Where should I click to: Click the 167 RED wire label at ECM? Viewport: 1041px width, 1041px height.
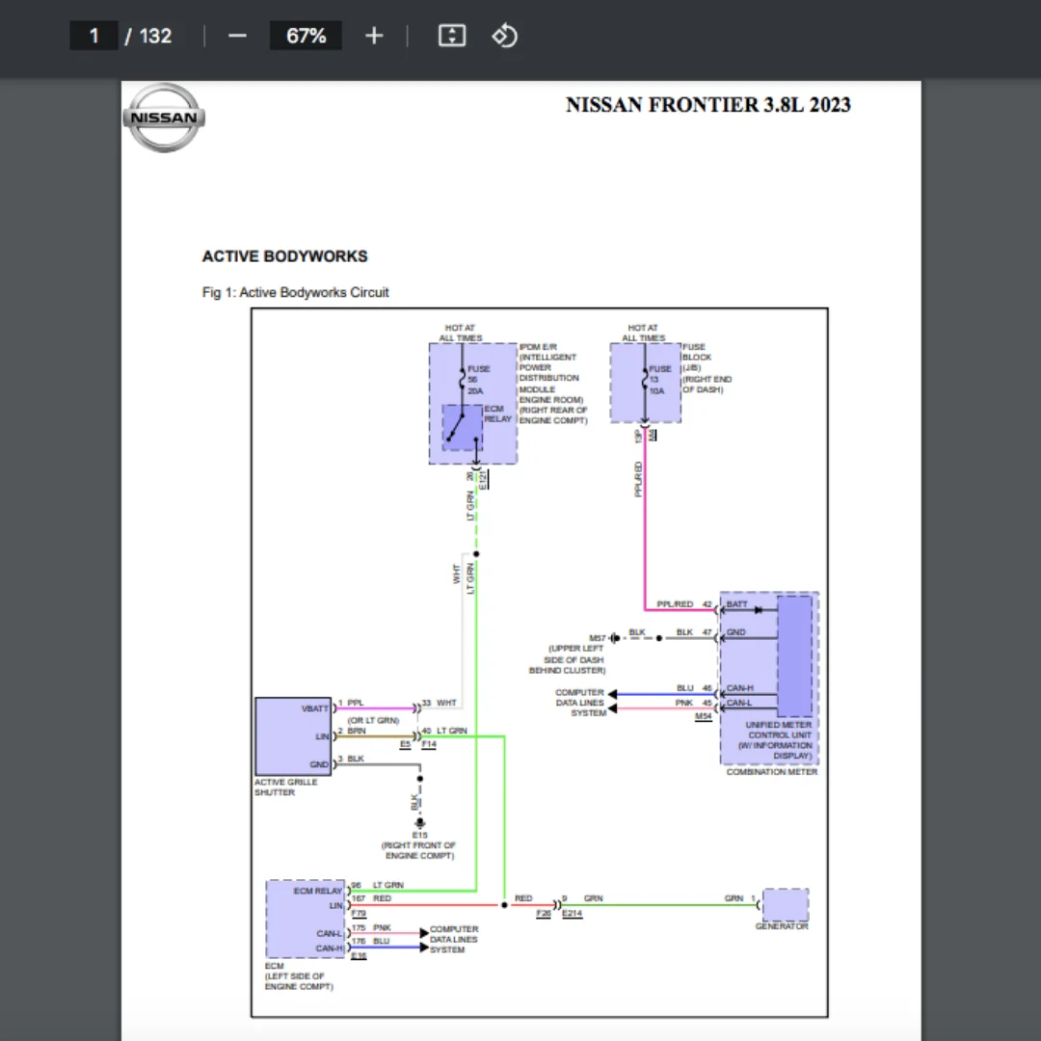coord(371,898)
